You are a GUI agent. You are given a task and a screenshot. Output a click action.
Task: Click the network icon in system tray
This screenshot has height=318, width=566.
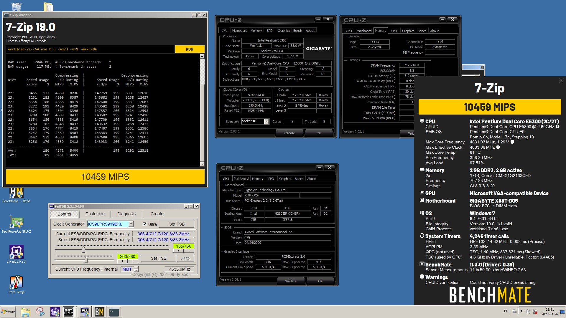[x=535, y=312]
